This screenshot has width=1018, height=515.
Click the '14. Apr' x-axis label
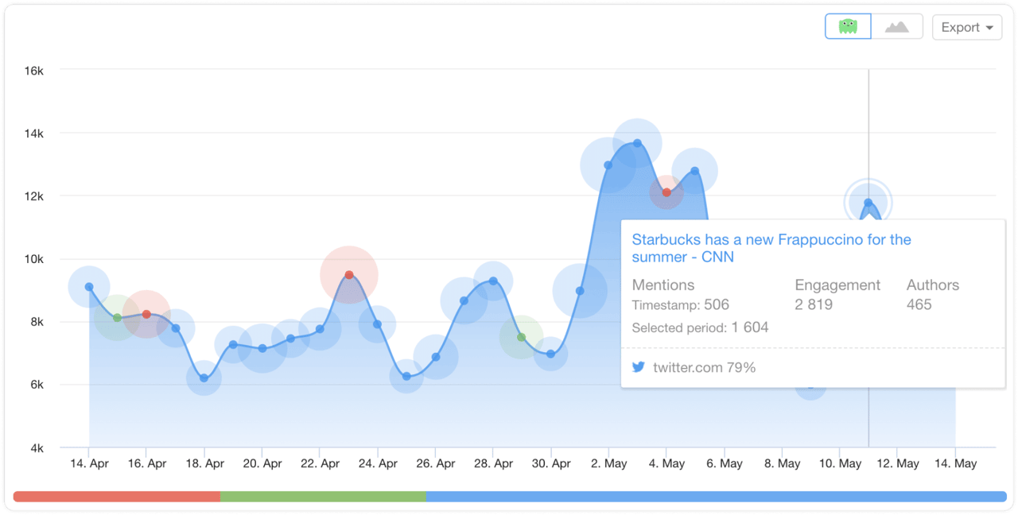click(89, 463)
